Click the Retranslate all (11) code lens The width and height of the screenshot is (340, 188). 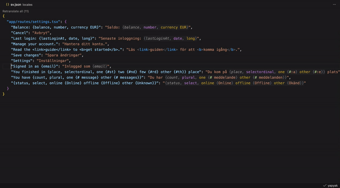[x=16, y=11]
